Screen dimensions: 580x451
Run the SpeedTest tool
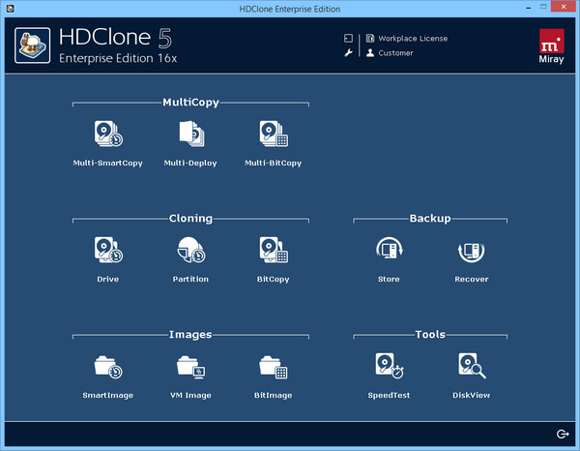pos(389,368)
